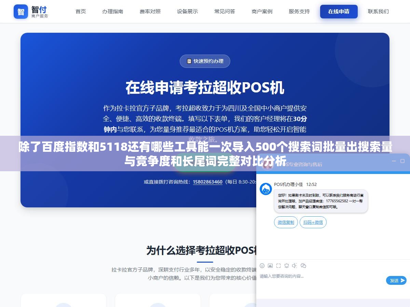Send the chat message with 发送
Screen dimensions: 410x307
[396, 280]
